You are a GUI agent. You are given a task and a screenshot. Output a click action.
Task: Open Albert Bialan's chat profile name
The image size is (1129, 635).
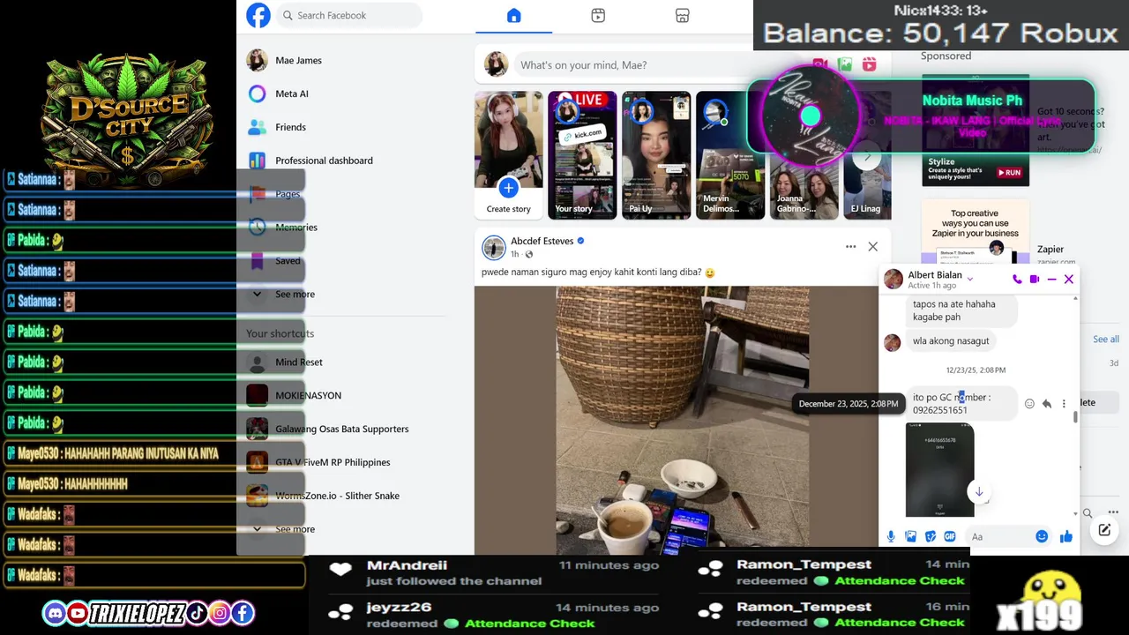935,275
